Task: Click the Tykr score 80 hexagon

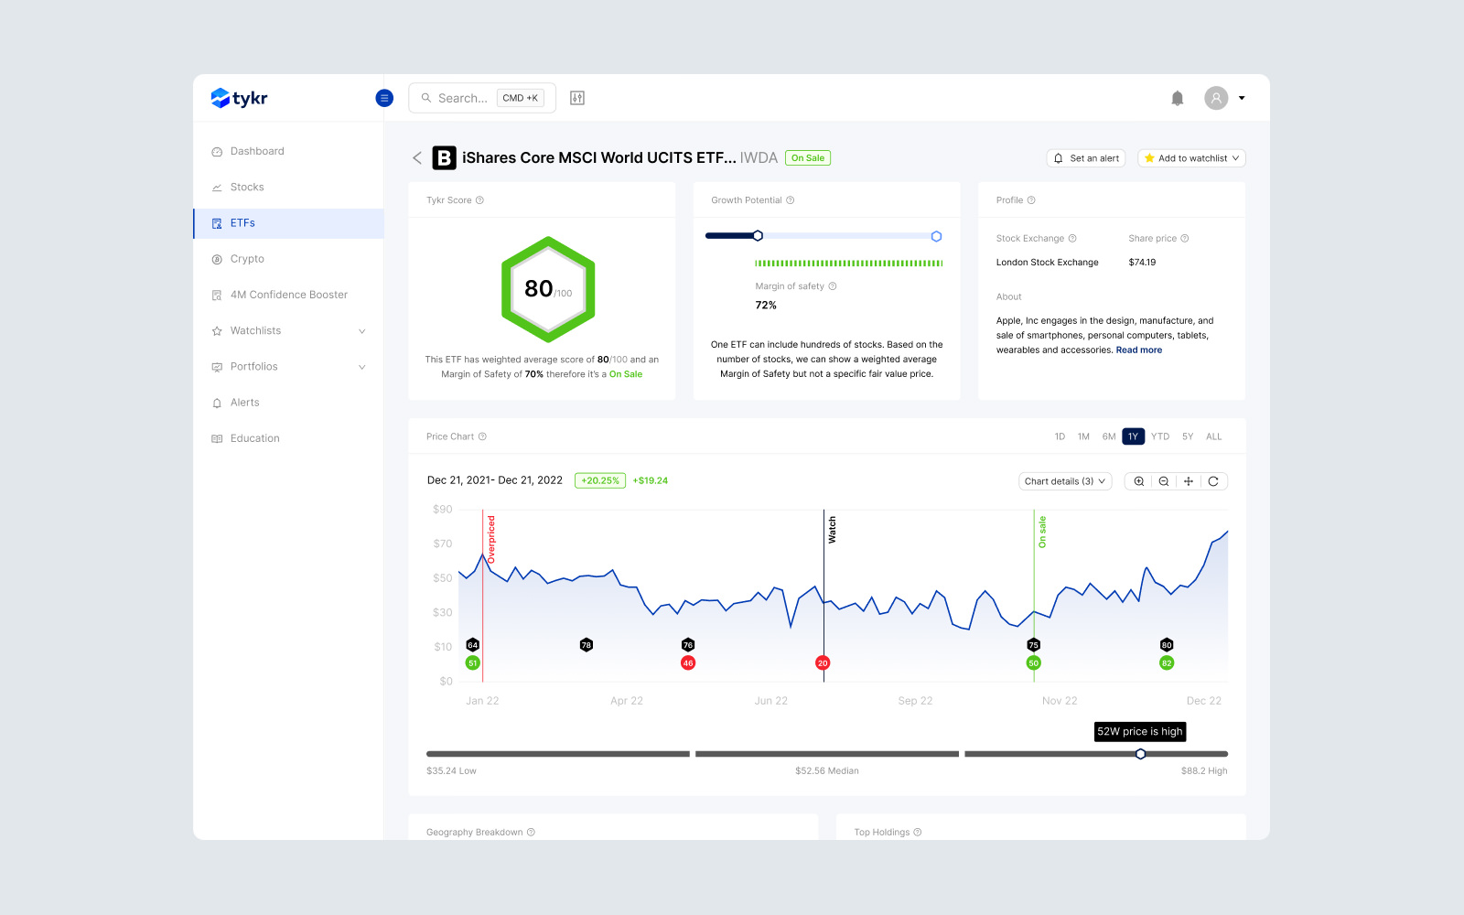Action: click(548, 289)
